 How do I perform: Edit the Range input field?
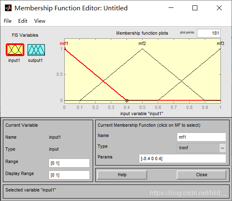69,163
